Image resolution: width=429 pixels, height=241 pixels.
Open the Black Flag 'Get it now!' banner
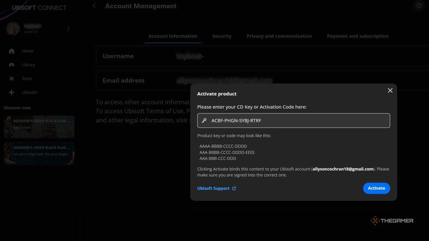(x=39, y=127)
